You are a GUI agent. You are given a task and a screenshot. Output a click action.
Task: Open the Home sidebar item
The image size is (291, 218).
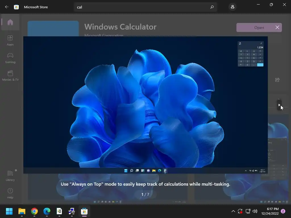(x=10, y=22)
